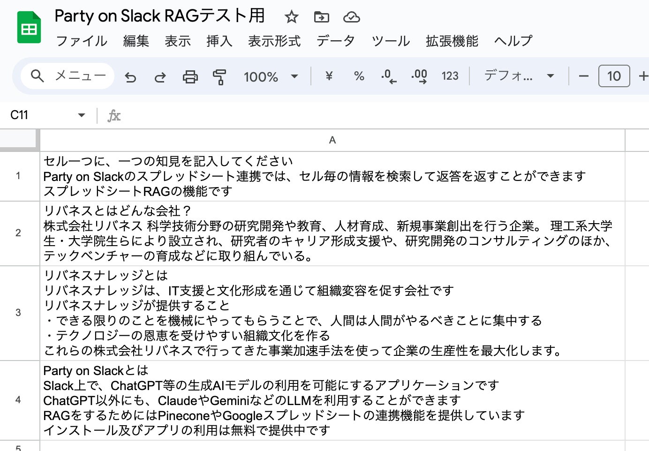Select column A header

[x=332, y=140]
